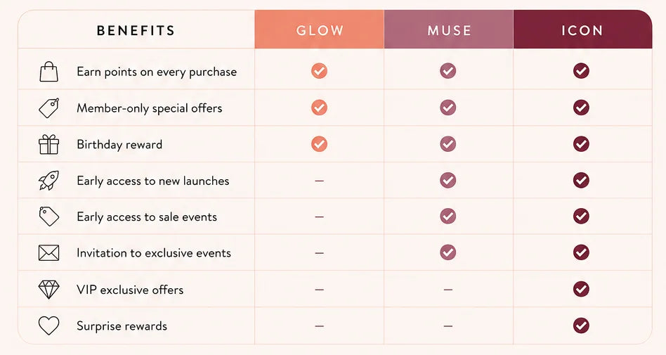Click Muse dash for VIP exclusive offers
This screenshot has width=666, height=355.
pos(448,290)
